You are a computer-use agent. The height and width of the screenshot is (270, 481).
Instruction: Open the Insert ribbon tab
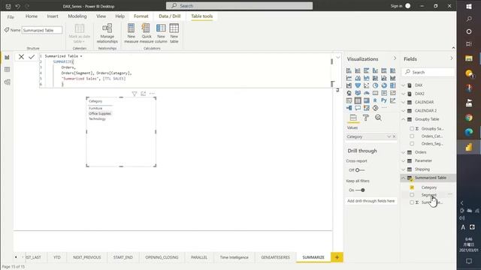53,16
